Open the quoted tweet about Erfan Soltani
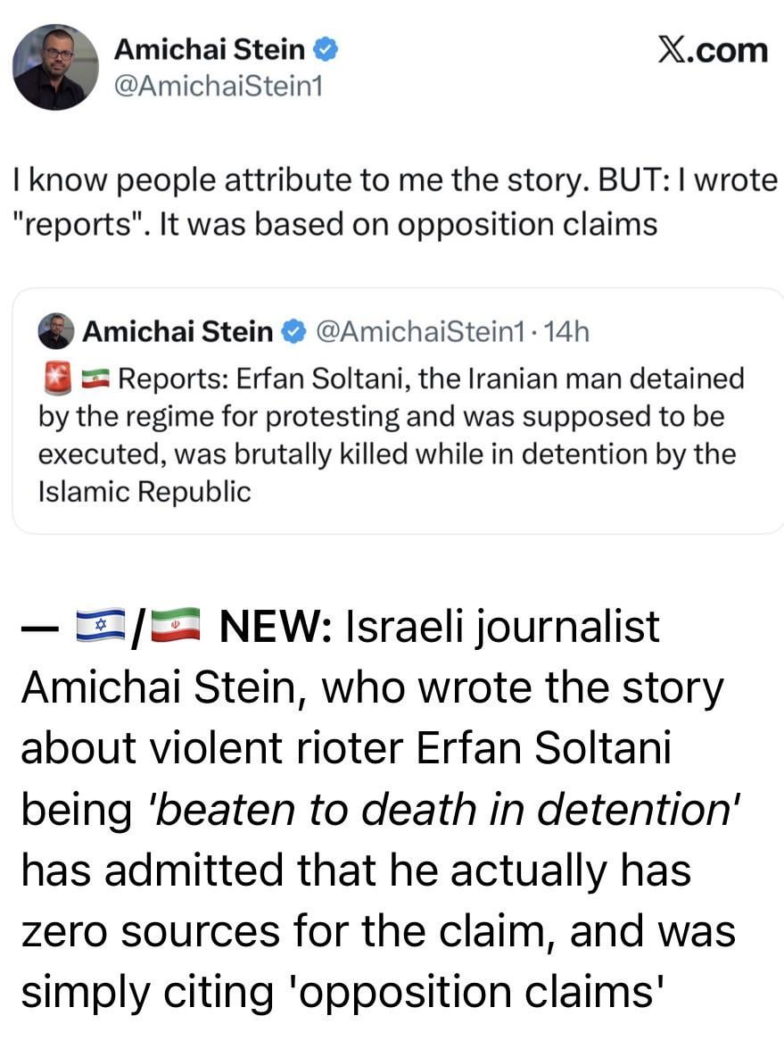This screenshot has width=784, height=1049. 392,437
